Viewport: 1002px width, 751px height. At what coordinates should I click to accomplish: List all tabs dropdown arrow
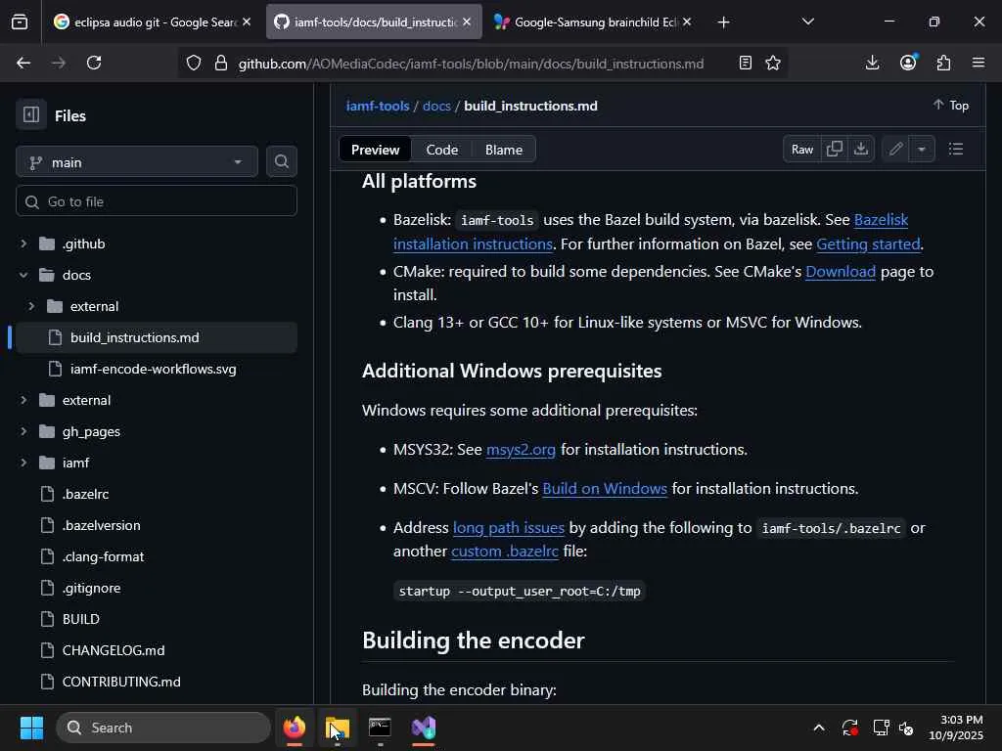click(807, 22)
